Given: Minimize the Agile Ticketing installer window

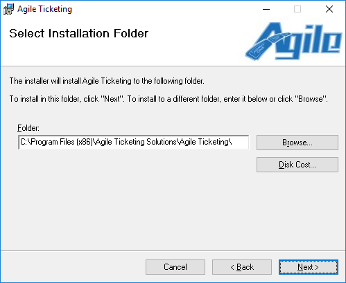Looking at the screenshot, I should (266, 9).
